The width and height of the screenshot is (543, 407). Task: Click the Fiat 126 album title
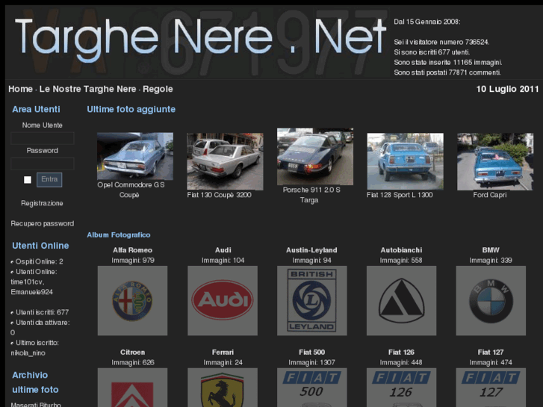pos(401,352)
